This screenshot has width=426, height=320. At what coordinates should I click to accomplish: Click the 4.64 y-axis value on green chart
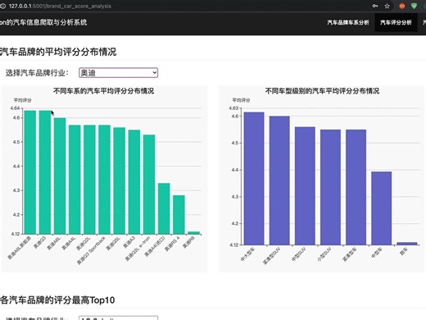tap(15, 108)
